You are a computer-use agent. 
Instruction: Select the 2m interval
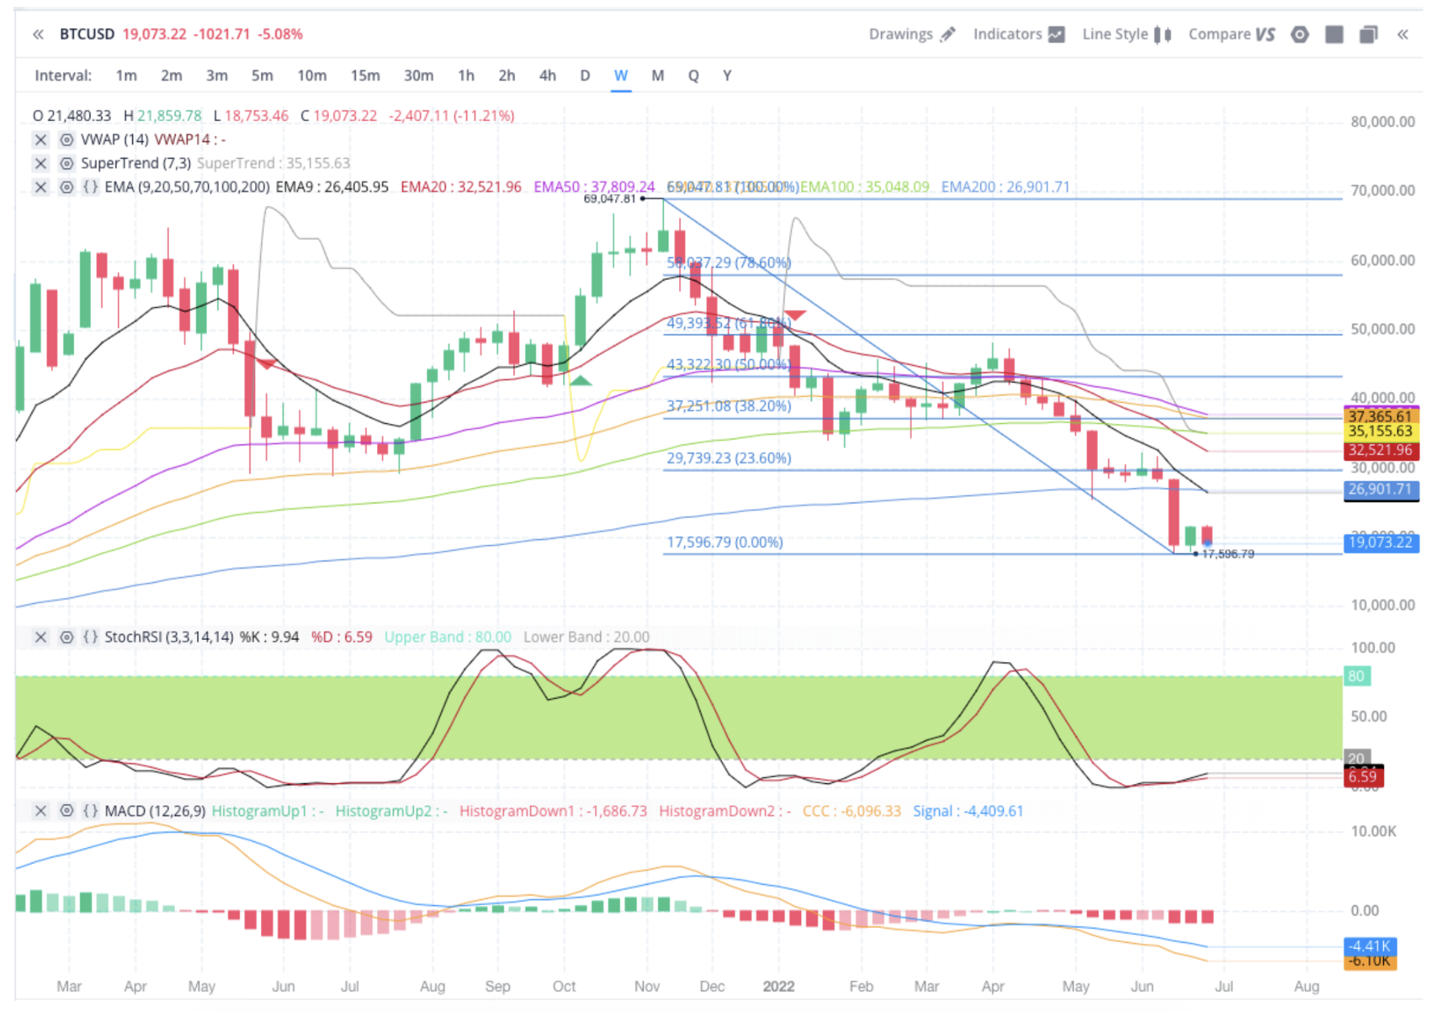(171, 75)
